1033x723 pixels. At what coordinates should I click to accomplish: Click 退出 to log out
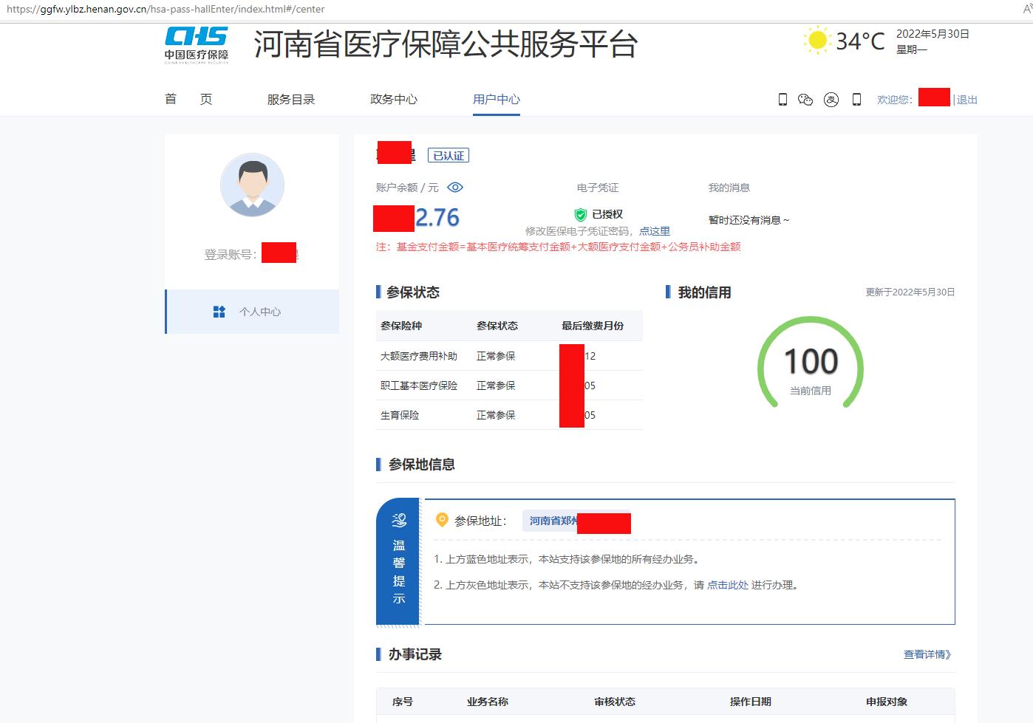(x=968, y=99)
